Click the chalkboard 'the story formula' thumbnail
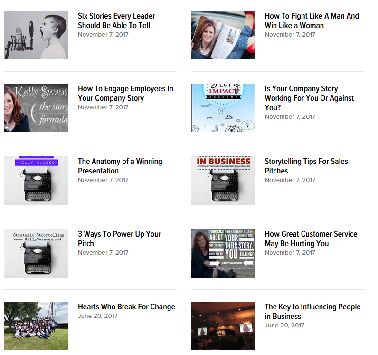This screenshot has height=355, width=378. tap(36, 108)
